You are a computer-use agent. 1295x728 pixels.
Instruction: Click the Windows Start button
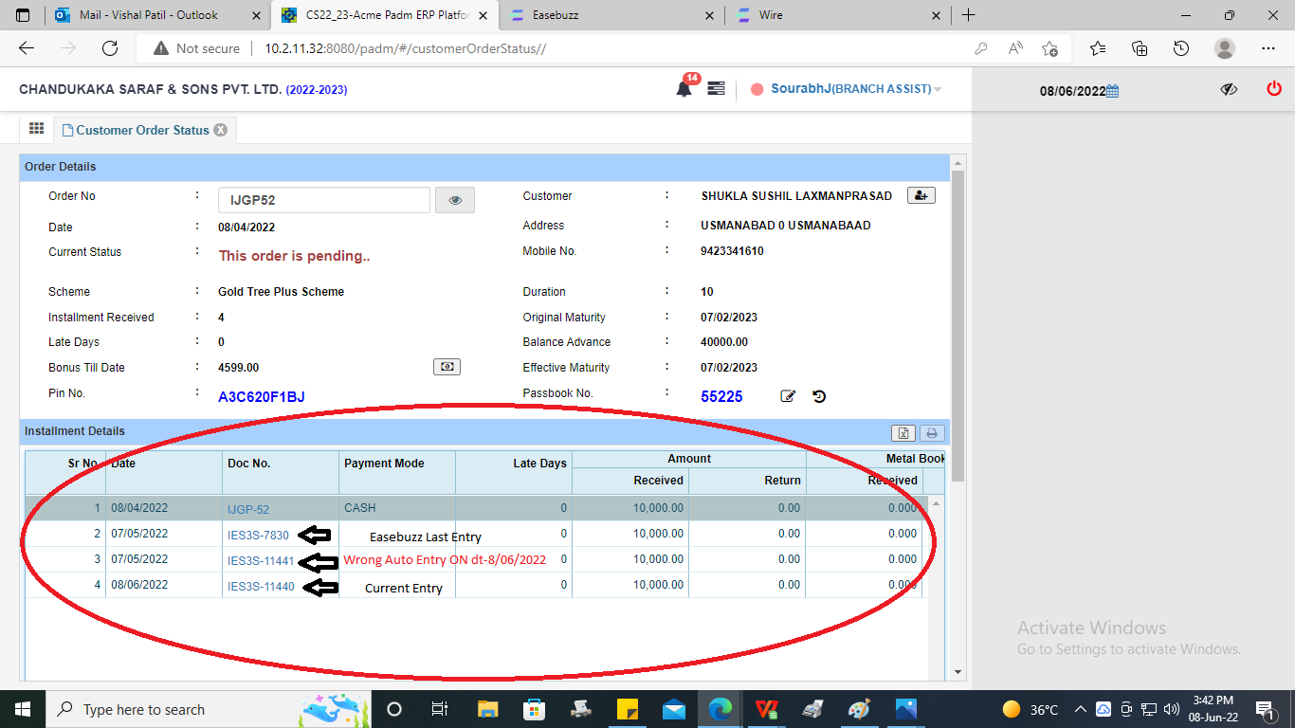point(22,709)
